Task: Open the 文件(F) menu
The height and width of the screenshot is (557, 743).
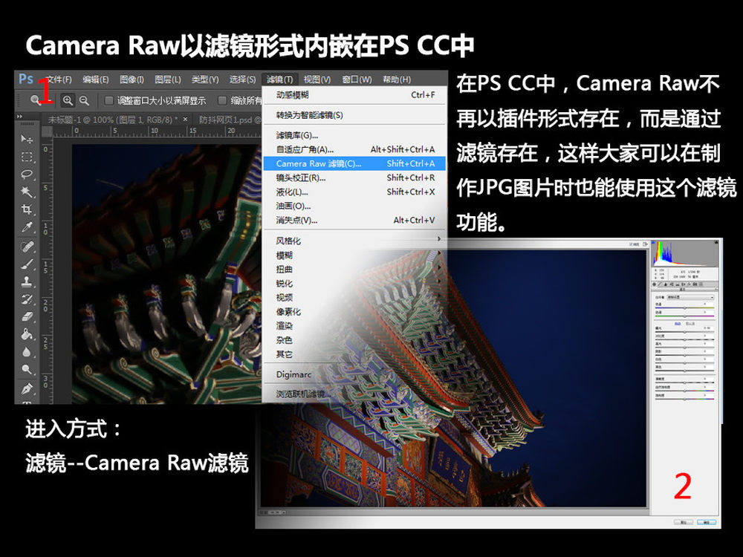Action: [59, 79]
